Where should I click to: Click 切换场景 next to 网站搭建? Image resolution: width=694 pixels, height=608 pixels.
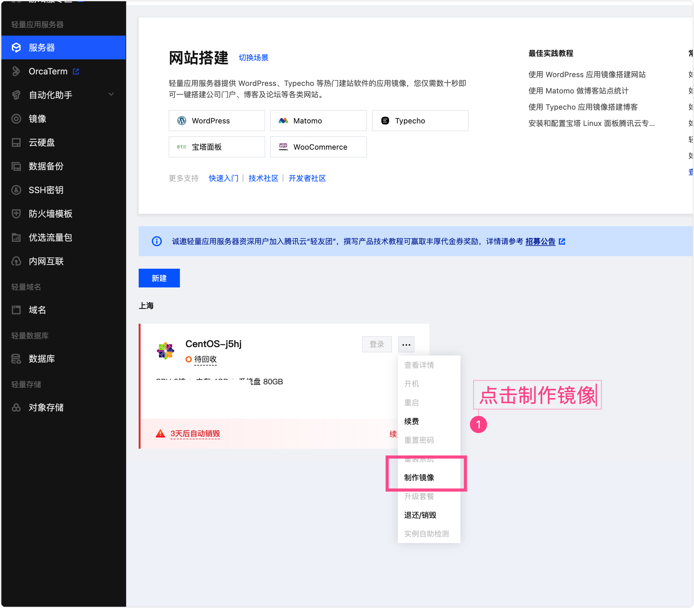tap(253, 57)
